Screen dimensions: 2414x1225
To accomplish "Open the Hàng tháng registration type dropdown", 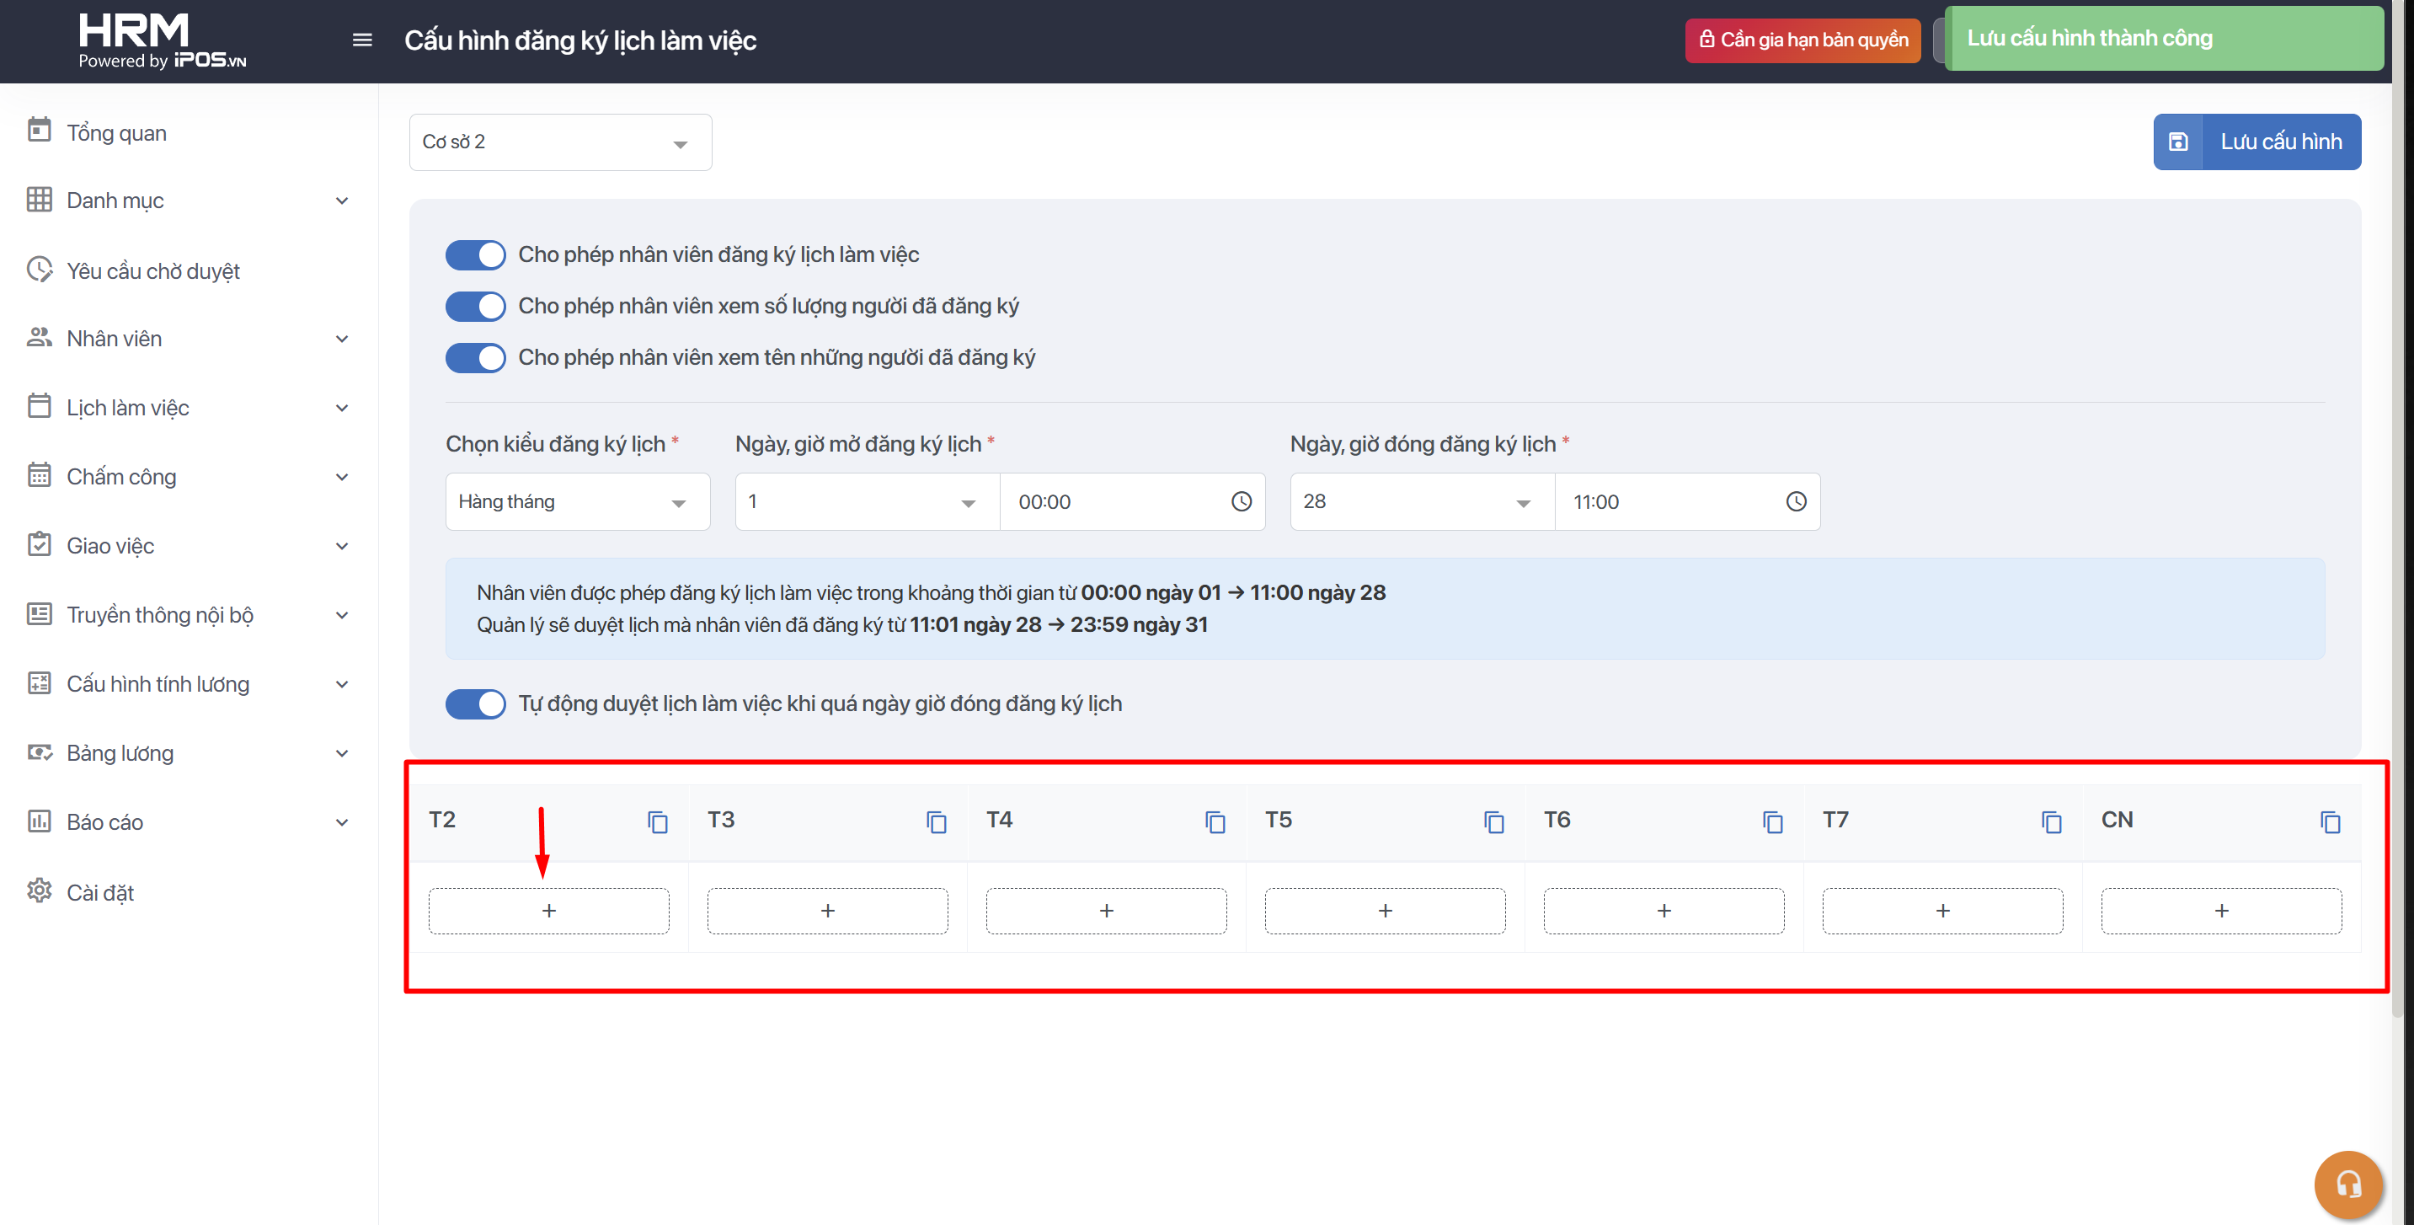I will click(577, 501).
